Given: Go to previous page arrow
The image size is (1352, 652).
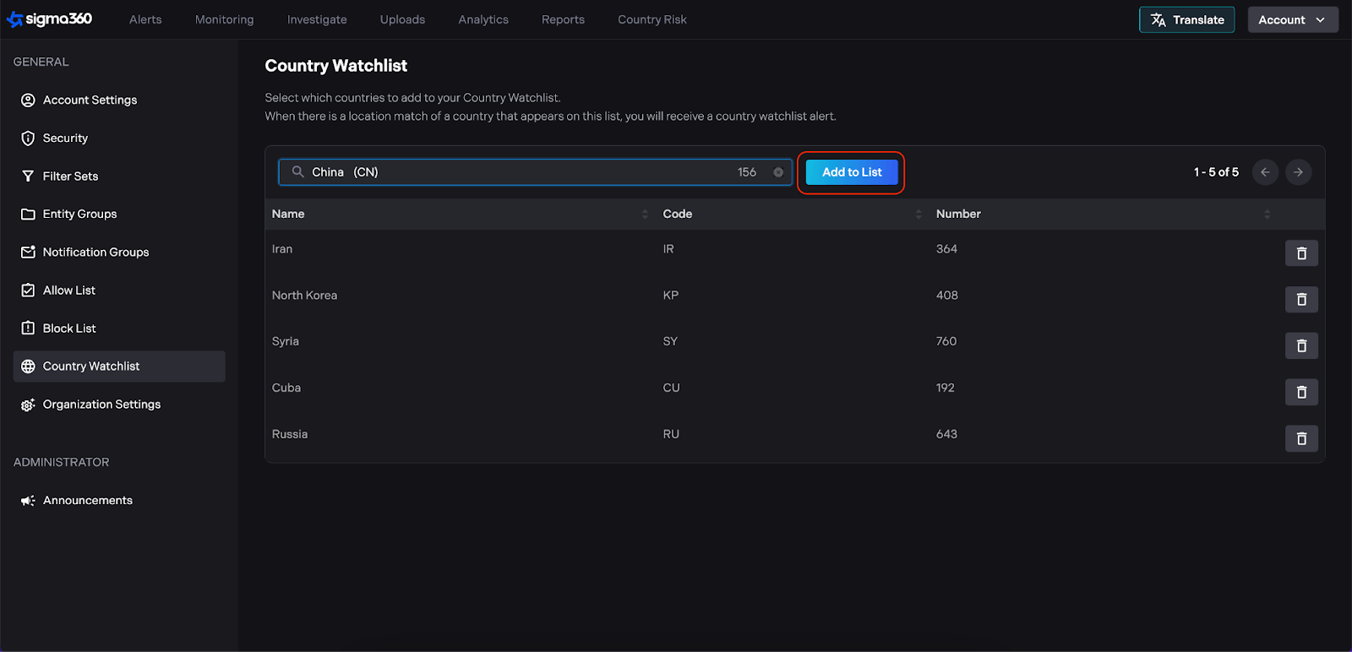Looking at the screenshot, I should pyautogui.click(x=1265, y=172).
